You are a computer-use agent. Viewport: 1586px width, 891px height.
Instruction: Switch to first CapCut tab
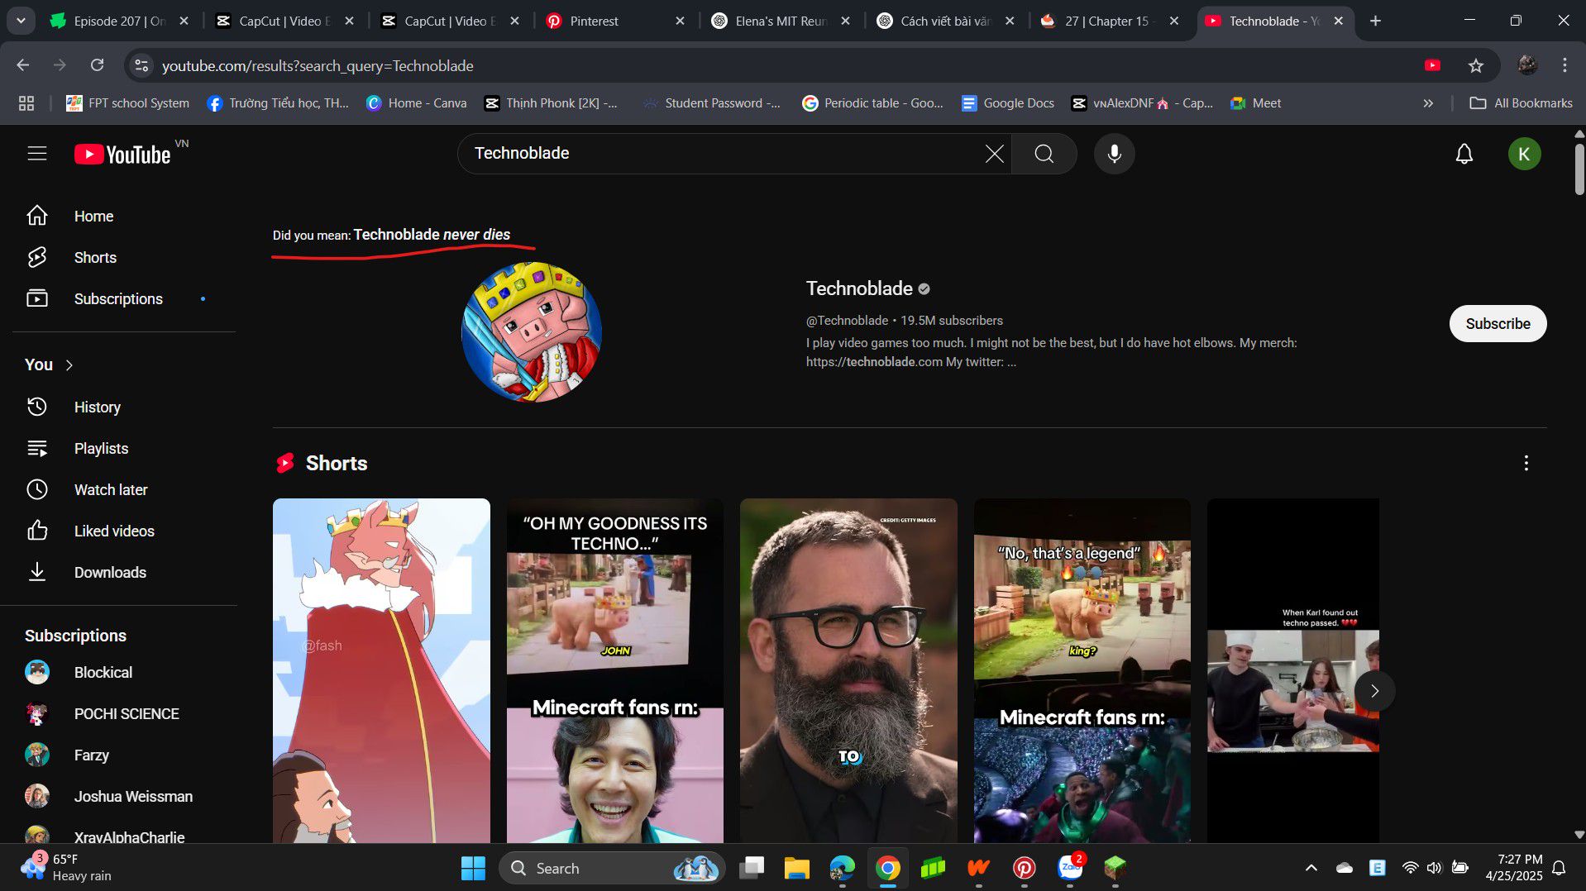pos(285,21)
